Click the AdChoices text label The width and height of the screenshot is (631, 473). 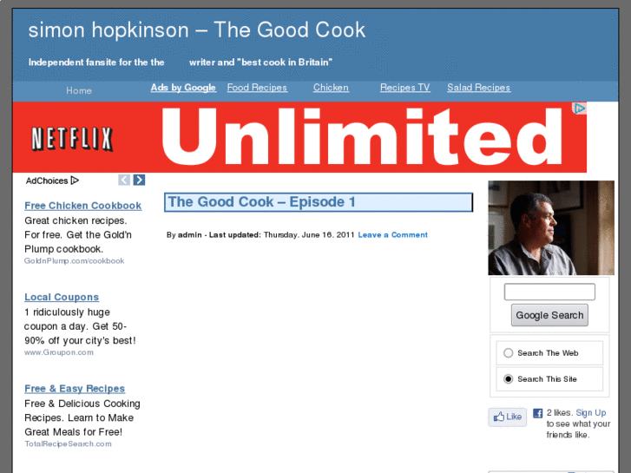47,181
